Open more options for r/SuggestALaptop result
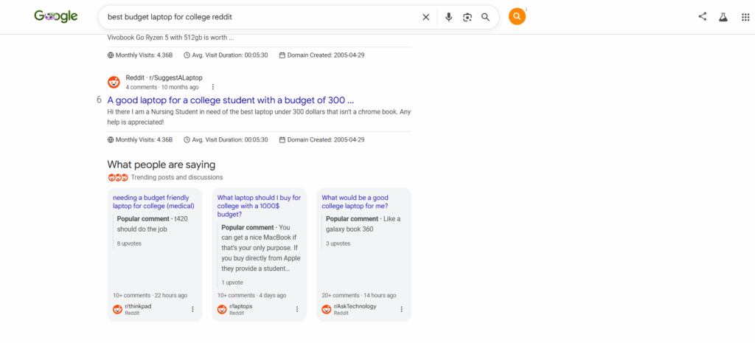 (x=213, y=87)
